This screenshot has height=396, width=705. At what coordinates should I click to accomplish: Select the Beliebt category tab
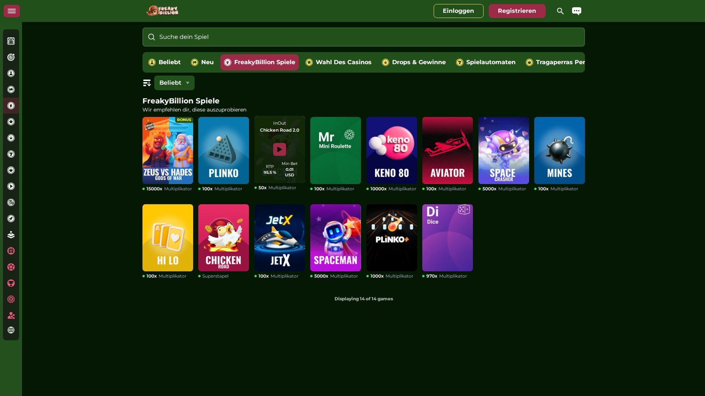164,62
